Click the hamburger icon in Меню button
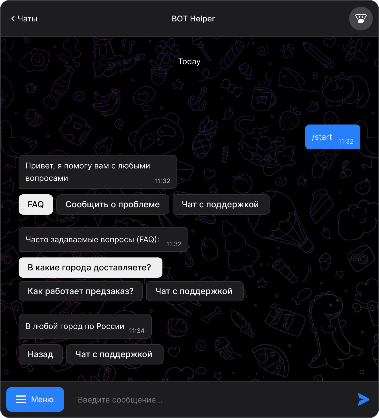 pos(21,399)
